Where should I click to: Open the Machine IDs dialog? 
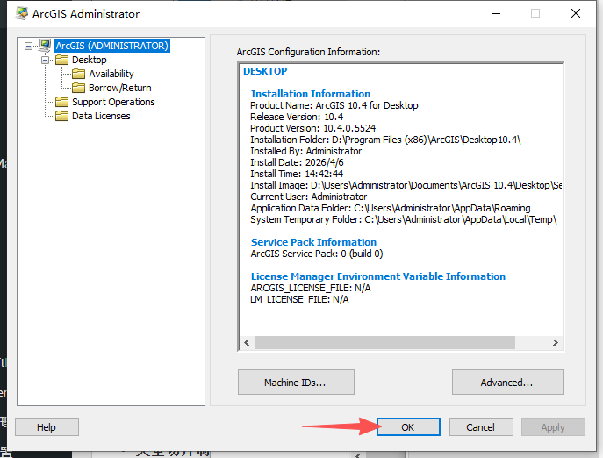(296, 383)
